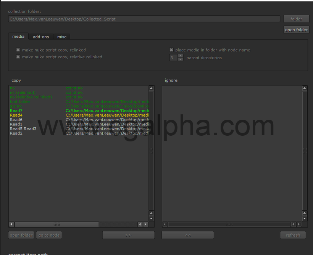Toggle 'make nuke script copy, relinked' checkbox
Viewport: 313px width, 255px height.
point(18,50)
